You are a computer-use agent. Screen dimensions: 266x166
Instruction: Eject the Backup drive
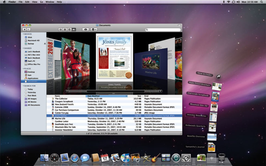click(45, 44)
